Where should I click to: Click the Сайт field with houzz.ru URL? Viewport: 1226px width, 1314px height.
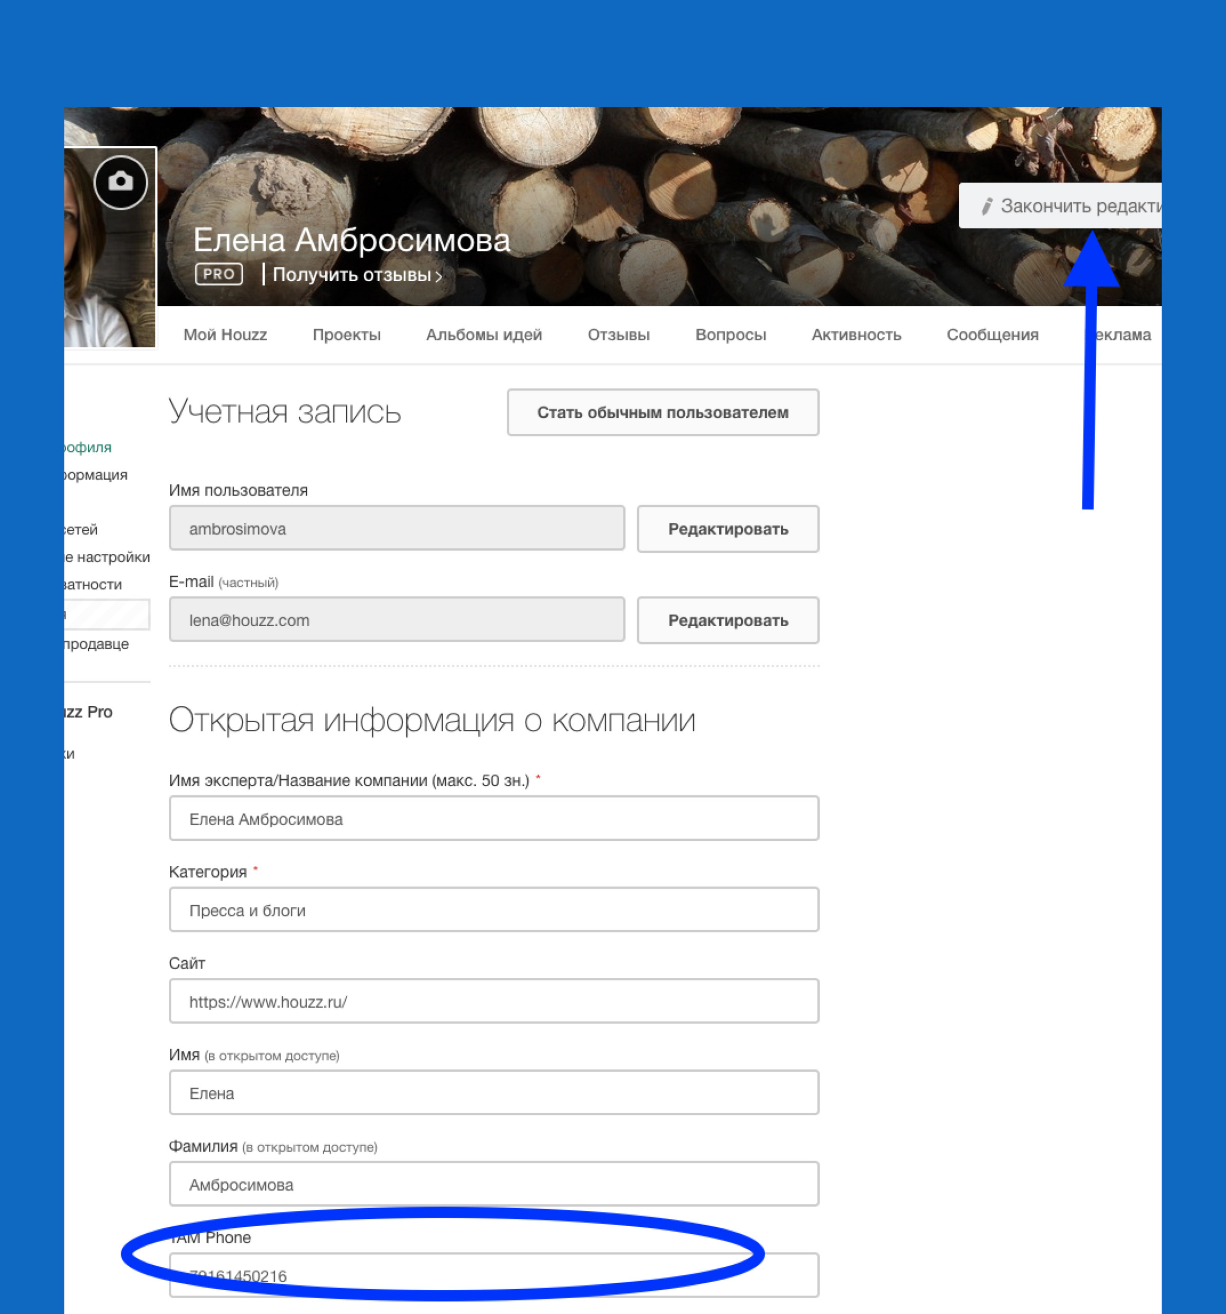click(493, 1001)
